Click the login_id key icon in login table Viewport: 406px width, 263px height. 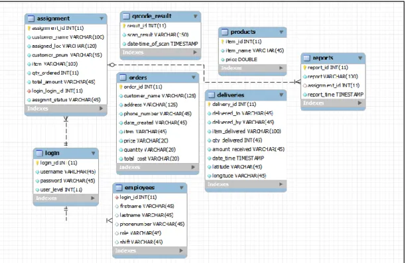37,163
